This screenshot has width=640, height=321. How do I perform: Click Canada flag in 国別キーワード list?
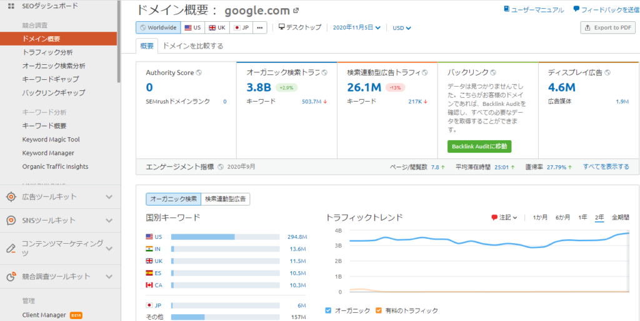click(x=149, y=285)
